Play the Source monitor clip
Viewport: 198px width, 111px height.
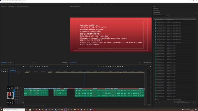[35, 67]
